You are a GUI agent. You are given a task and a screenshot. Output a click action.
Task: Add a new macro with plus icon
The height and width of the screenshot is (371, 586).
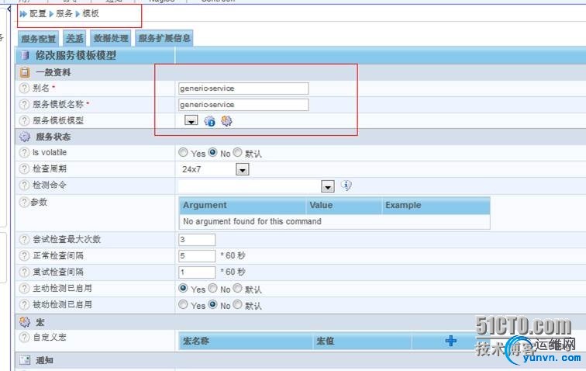(450, 341)
